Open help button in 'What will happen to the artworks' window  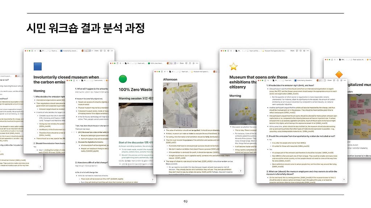point(153,180)
